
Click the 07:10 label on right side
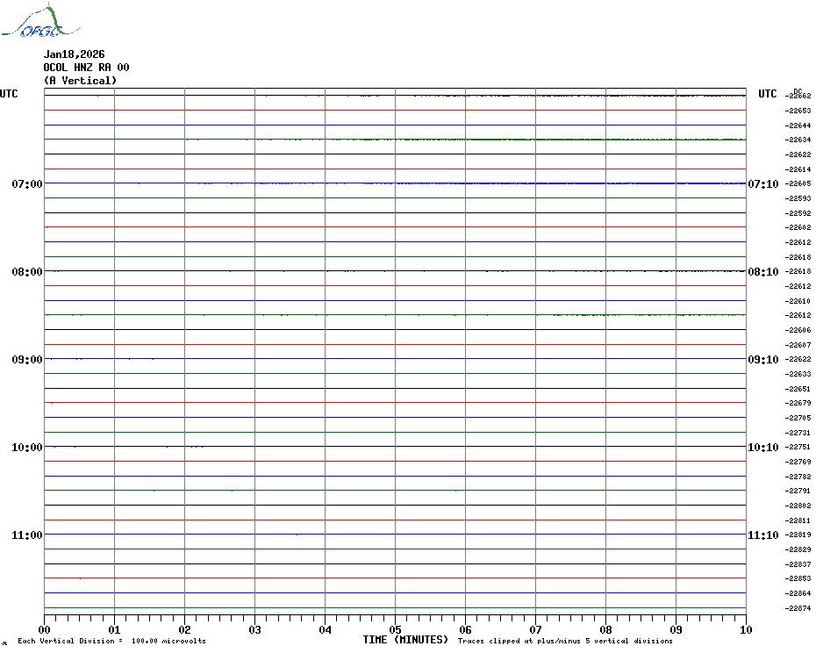(x=762, y=184)
